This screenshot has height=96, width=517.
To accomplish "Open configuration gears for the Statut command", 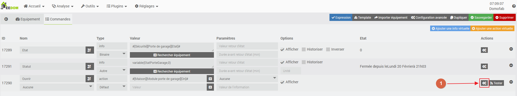I will [x=484, y=66].
